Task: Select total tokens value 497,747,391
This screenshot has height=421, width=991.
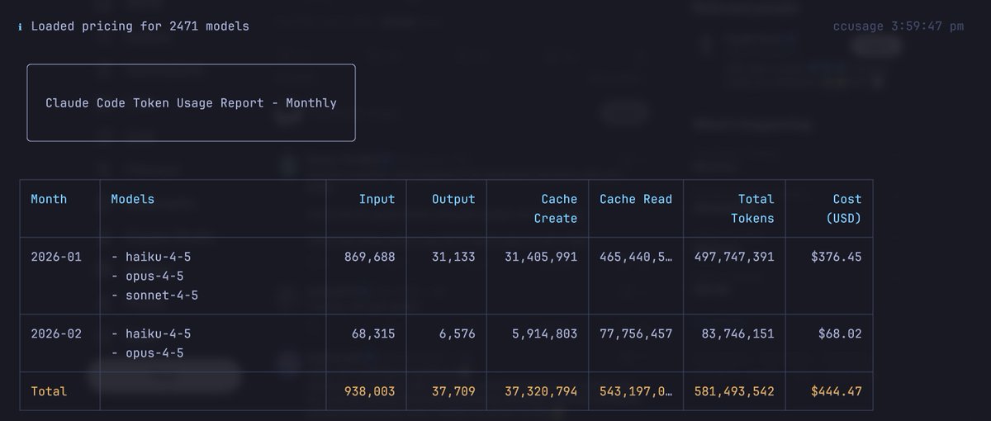Action: 734,257
